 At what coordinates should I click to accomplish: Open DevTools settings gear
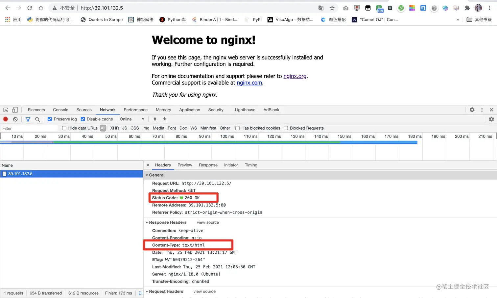coord(472,110)
